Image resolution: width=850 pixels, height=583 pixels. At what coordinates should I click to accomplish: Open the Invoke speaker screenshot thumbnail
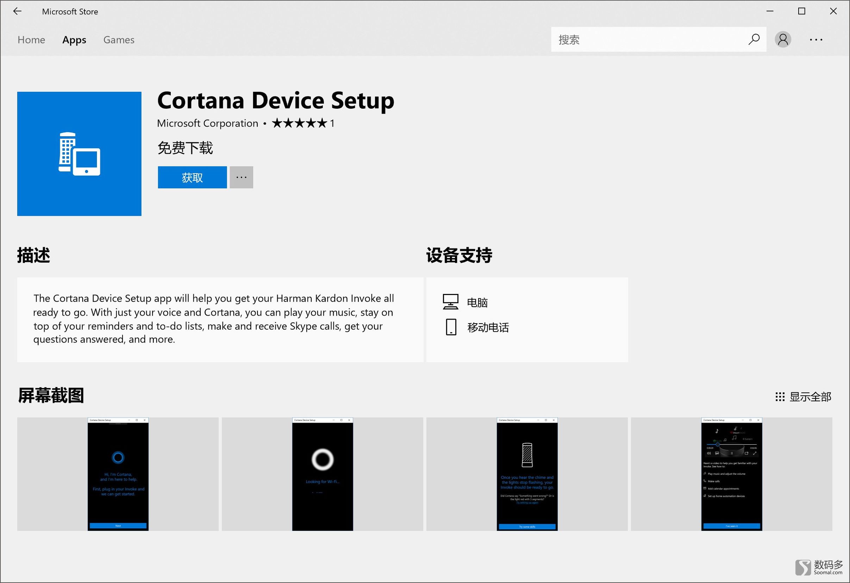[x=527, y=474]
